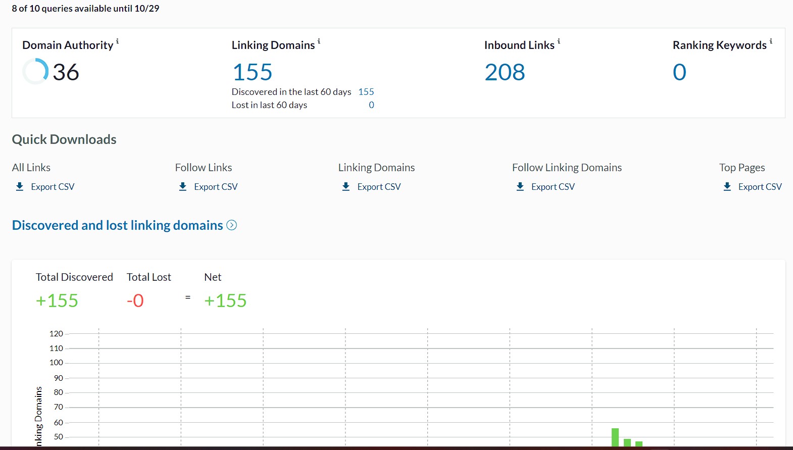Click the 0 lost in last 60 days
793x450 pixels.
(x=371, y=105)
